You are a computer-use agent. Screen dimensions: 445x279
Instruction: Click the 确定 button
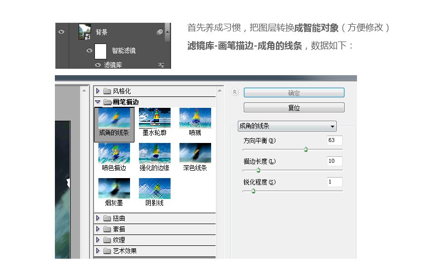click(294, 93)
